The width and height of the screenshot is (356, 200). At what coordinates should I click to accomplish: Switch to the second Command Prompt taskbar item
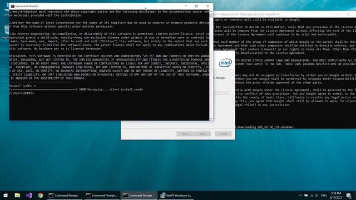click(102, 195)
